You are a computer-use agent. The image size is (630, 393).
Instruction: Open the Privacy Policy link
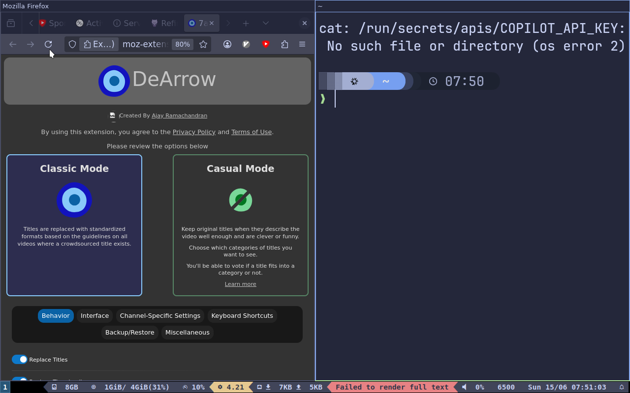(194, 132)
